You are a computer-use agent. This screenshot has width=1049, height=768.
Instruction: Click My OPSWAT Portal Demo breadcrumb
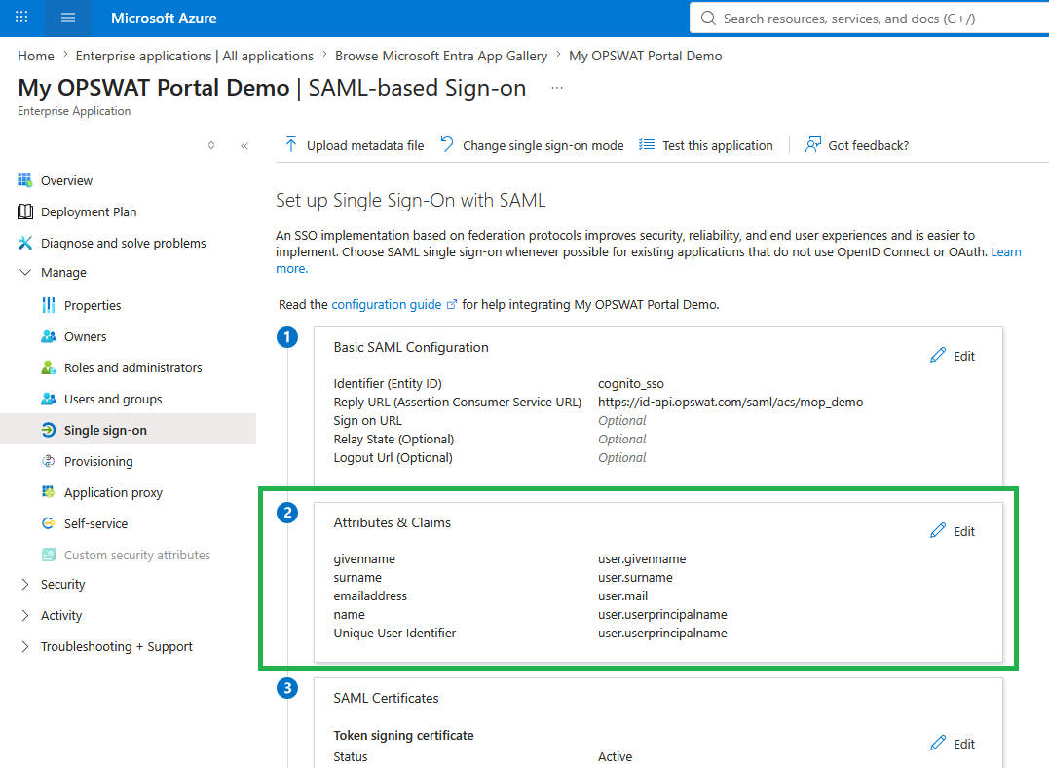[x=646, y=56]
